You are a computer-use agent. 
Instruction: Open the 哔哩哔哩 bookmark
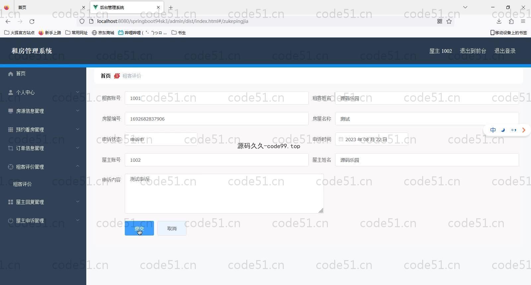[x=142, y=33]
